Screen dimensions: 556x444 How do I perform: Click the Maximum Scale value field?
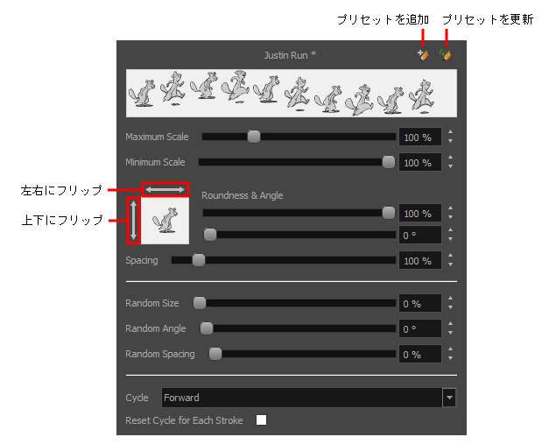(420, 137)
